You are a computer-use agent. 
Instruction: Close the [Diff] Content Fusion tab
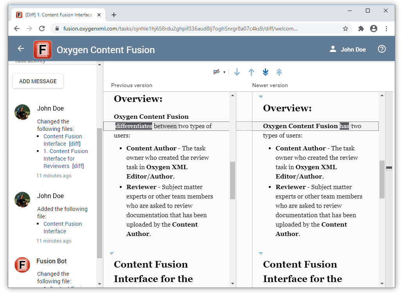click(99, 15)
